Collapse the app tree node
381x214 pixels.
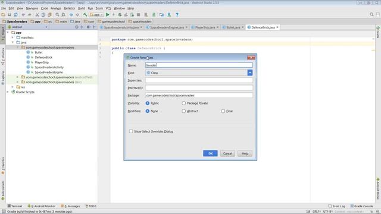8,32
